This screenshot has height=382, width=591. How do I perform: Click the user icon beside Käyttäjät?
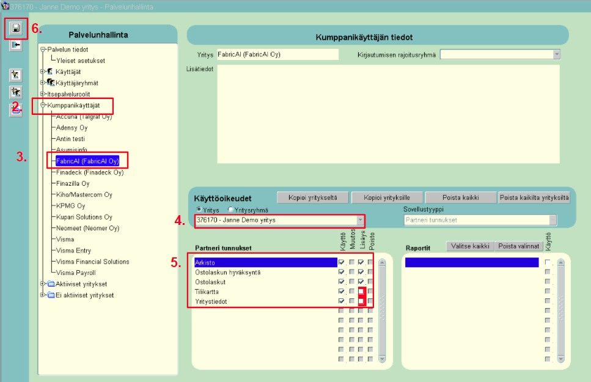point(50,72)
